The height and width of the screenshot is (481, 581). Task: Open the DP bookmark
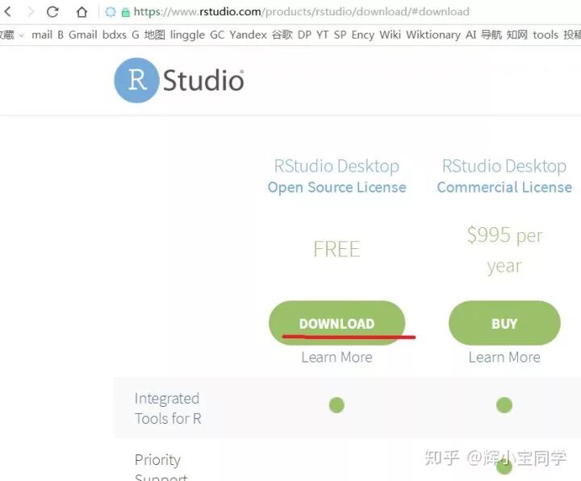coord(304,35)
